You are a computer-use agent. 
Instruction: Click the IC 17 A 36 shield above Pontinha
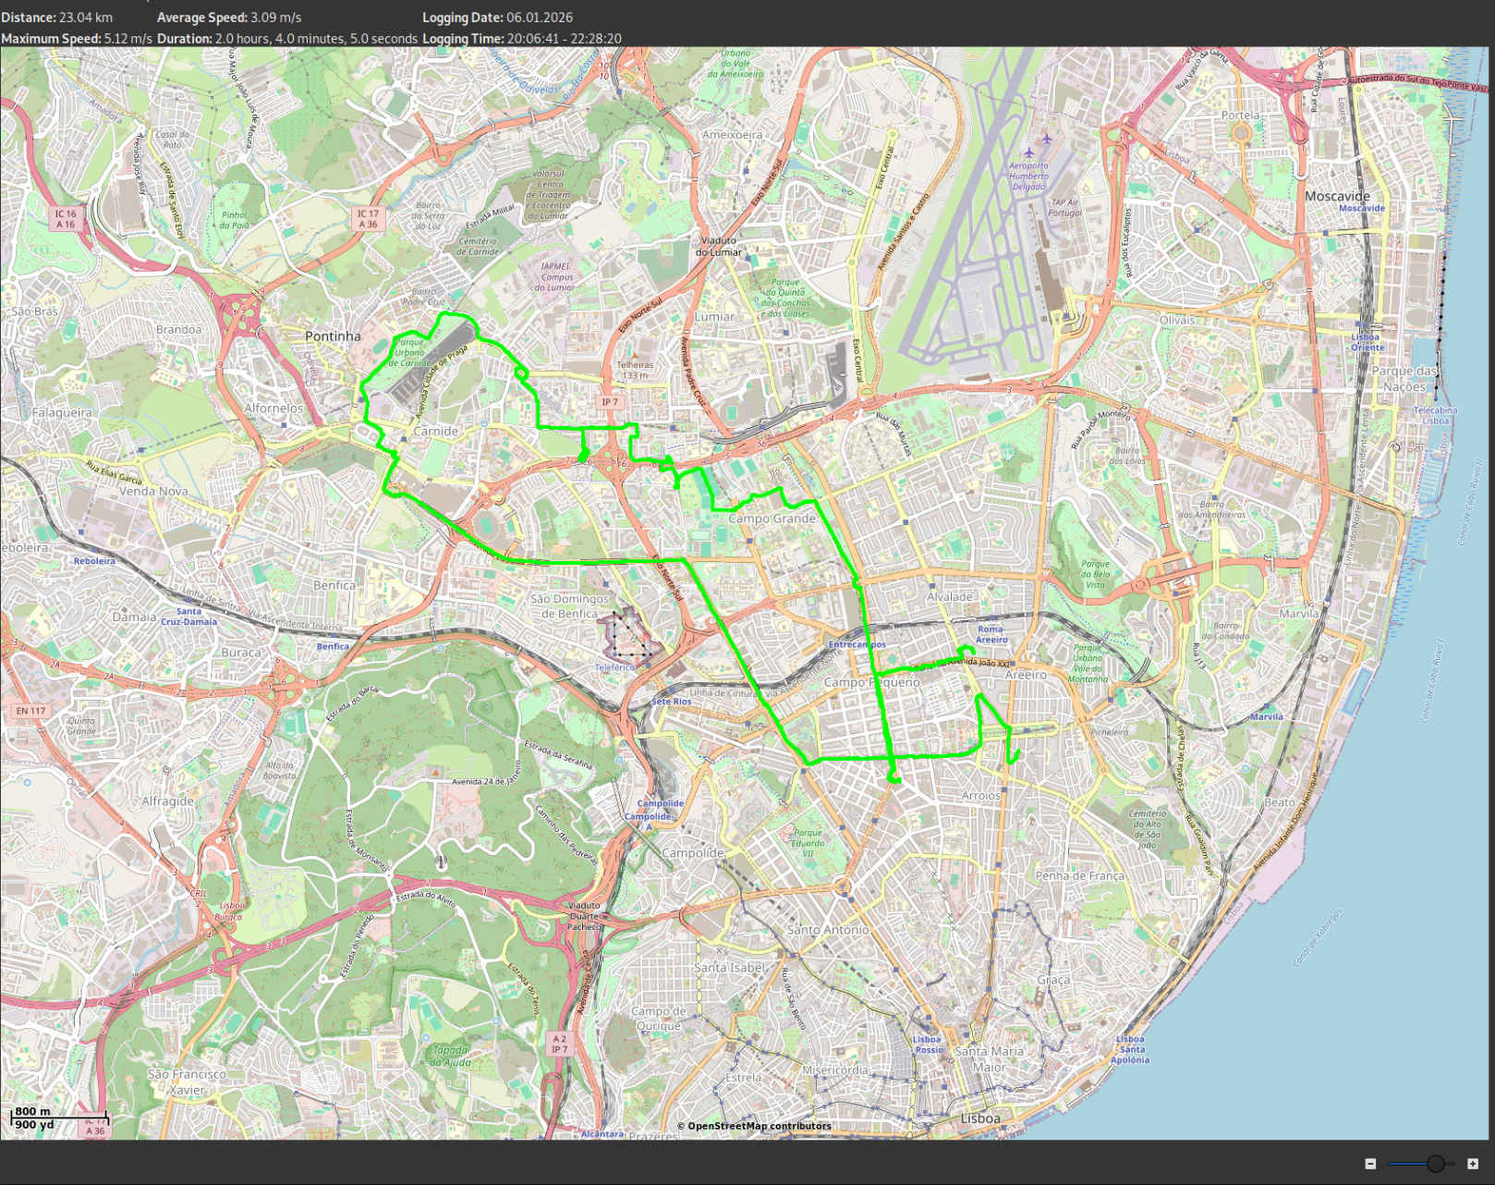coord(368,218)
